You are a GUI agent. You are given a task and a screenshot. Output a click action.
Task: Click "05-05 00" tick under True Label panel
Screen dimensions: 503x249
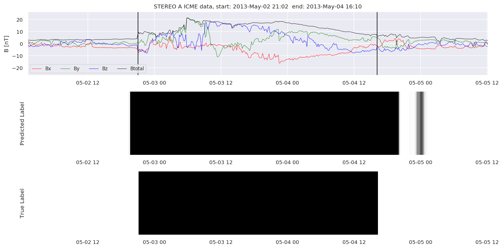click(420, 242)
